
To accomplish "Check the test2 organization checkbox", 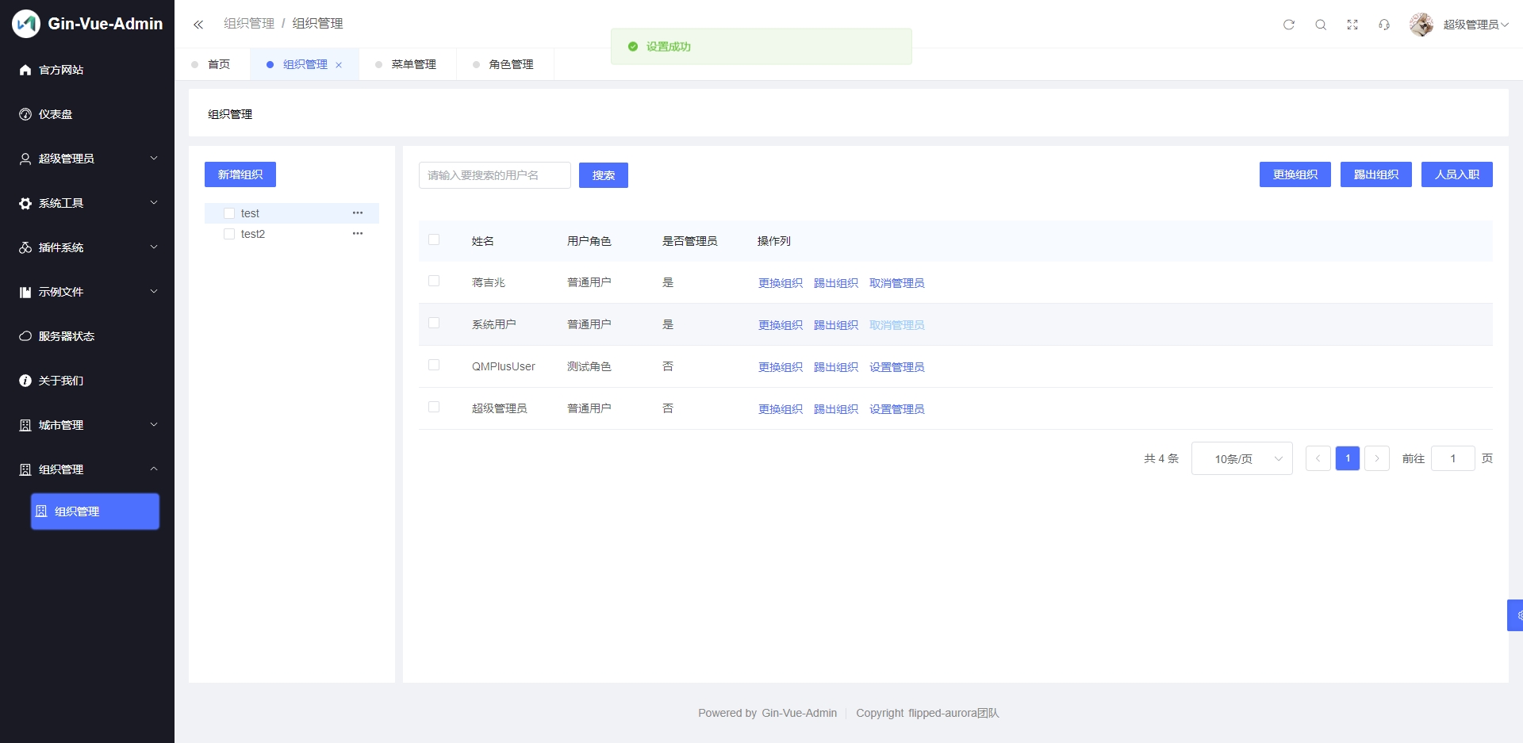I will (x=229, y=234).
